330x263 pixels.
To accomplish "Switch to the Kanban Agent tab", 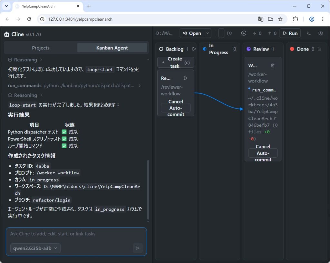I will [x=112, y=48].
